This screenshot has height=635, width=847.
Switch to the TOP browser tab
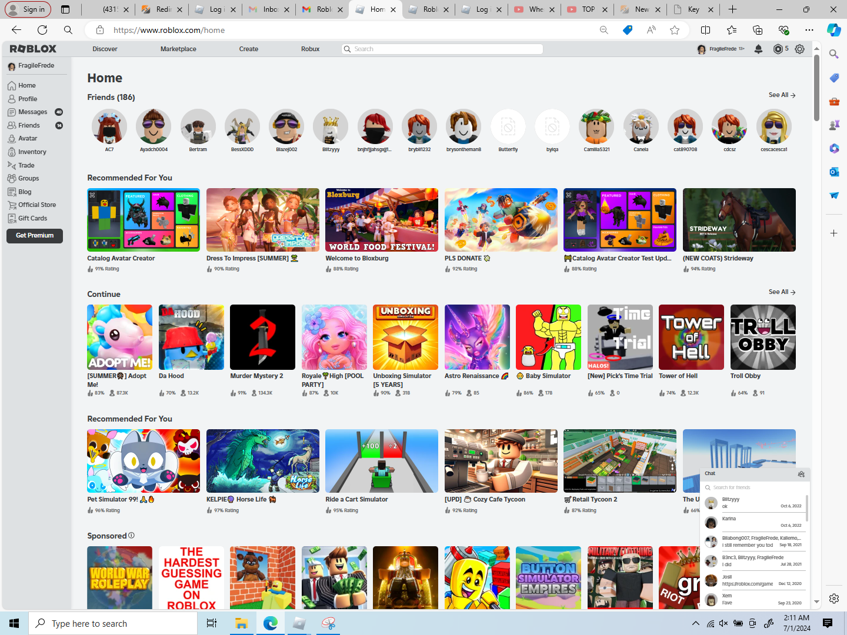point(587,9)
